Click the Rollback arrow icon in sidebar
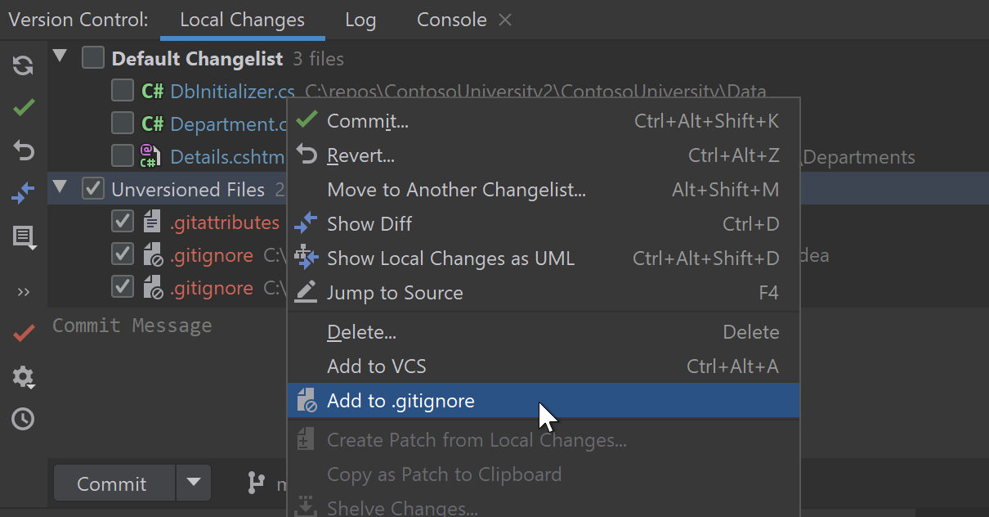This screenshot has width=989, height=517. (24, 151)
